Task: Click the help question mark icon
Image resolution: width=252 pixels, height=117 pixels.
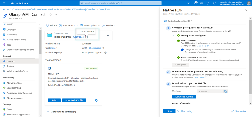Action: pyautogui.click(x=208, y=3)
